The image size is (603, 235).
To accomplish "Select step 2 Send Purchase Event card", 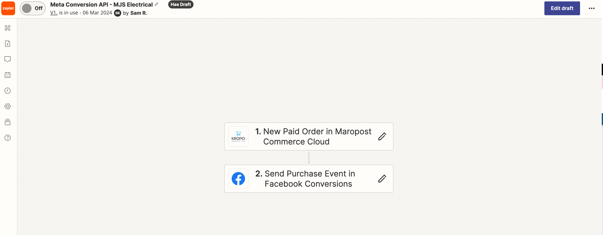I will coord(309,179).
